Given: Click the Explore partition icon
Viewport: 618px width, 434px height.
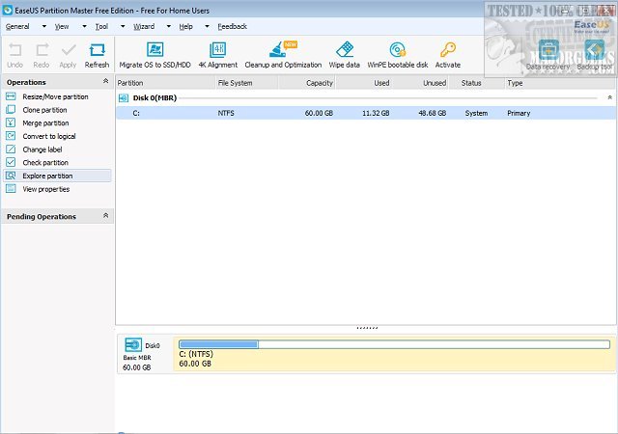Looking at the screenshot, I should pyautogui.click(x=11, y=176).
